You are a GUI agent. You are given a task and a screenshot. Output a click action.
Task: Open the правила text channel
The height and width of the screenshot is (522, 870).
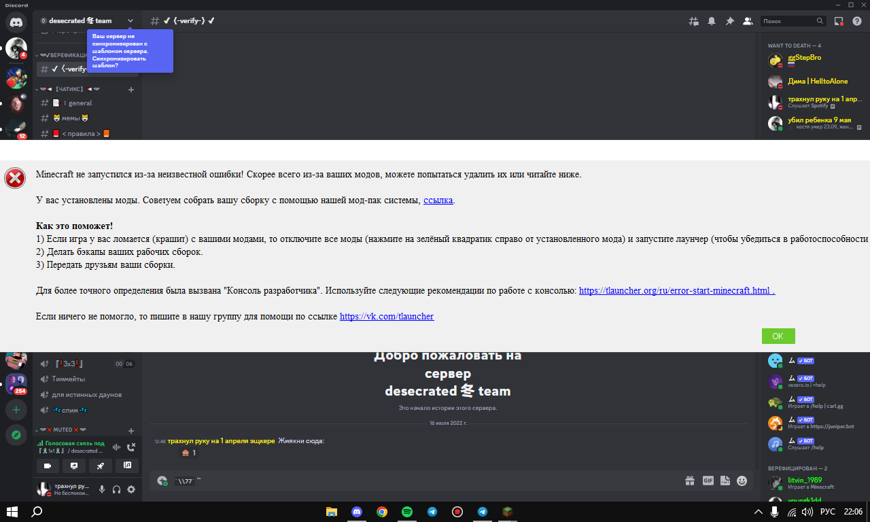click(x=88, y=133)
